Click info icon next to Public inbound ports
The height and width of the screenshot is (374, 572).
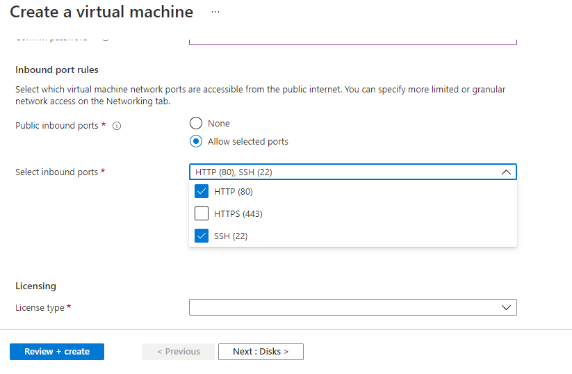pos(117,127)
